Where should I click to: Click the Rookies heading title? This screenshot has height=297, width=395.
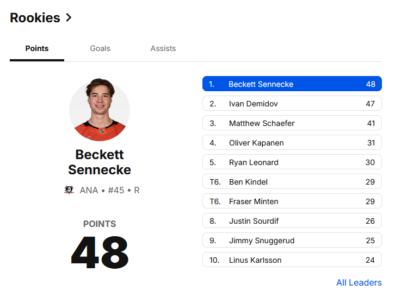click(35, 17)
